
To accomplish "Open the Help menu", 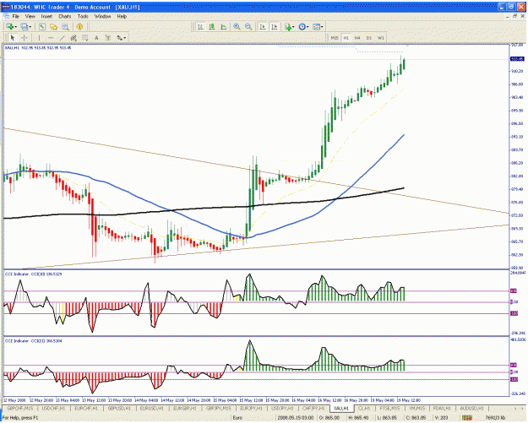I will tap(122, 16).
